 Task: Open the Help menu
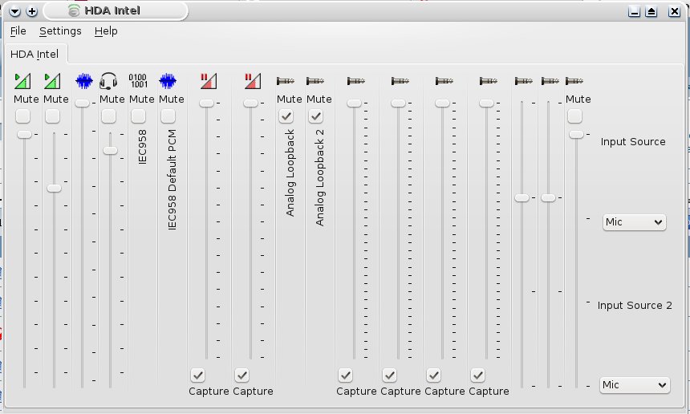pos(106,31)
